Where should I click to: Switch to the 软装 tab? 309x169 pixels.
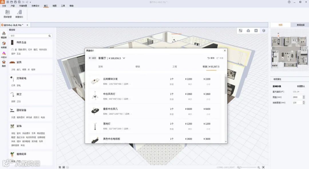[211, 67]
